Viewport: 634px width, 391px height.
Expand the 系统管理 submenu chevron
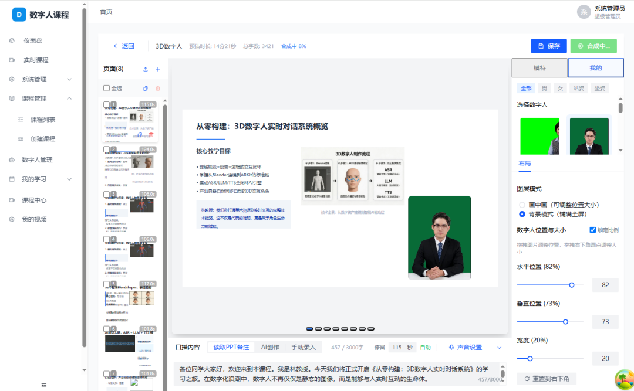pos(69,80)
